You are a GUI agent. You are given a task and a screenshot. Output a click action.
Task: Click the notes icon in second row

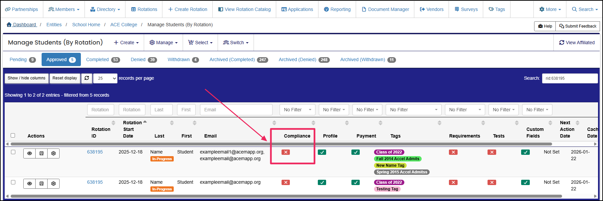tap(42, 184)
